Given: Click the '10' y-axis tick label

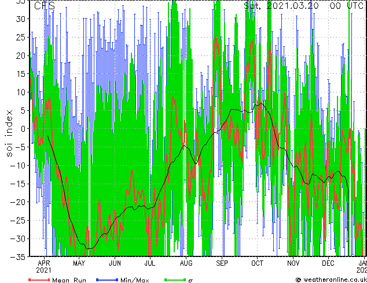Looking at the screenshot, I should tap(21, 92).
